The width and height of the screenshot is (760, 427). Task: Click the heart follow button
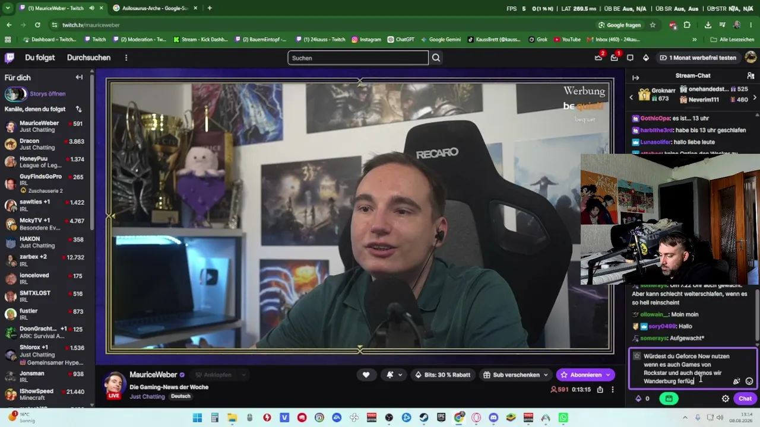[366, 375]
